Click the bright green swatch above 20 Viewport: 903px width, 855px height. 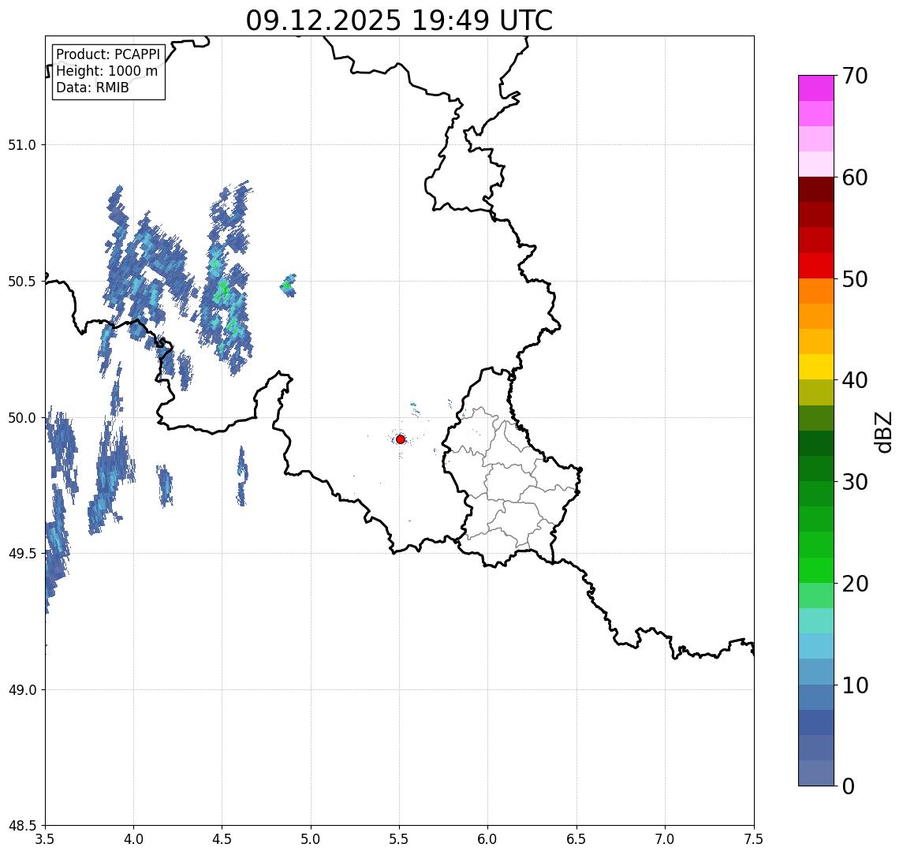point(816,569)
